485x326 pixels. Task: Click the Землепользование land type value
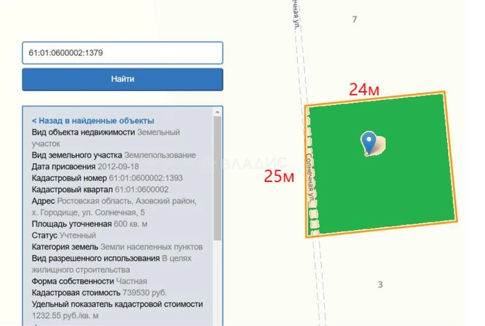pyautogui.click(x=160, y=155)
